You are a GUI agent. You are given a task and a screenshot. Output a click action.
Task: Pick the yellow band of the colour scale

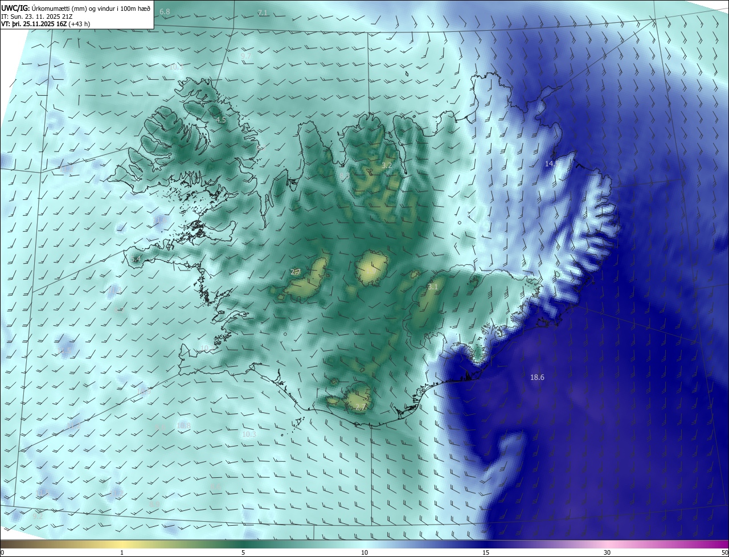pyautogui.click(x=122, y=544)
